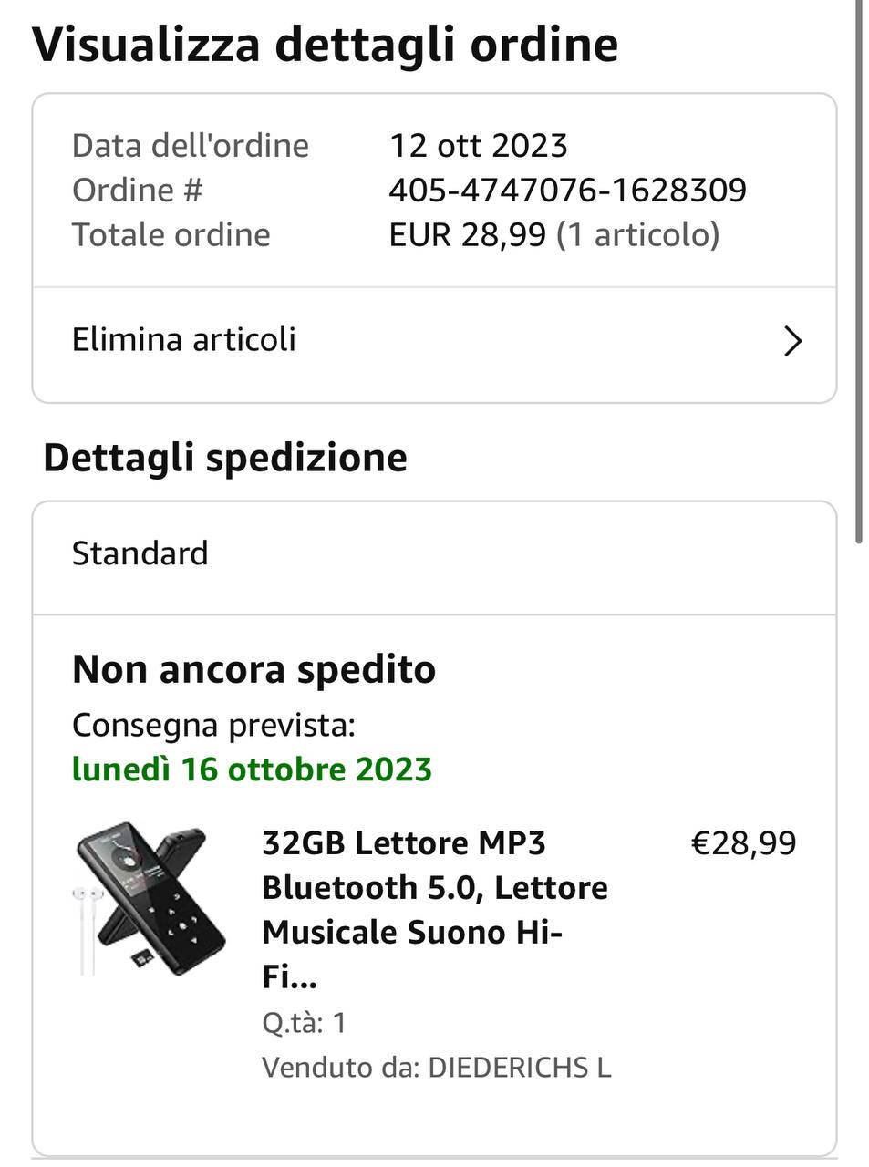
Task: Click delivery date lunedì 16 ottobre 2023
Action: click(252, 769)
